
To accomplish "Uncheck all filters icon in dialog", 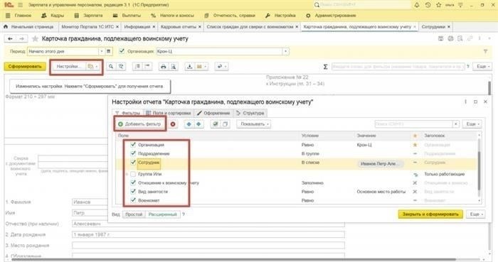I will [x=225, y=124].
